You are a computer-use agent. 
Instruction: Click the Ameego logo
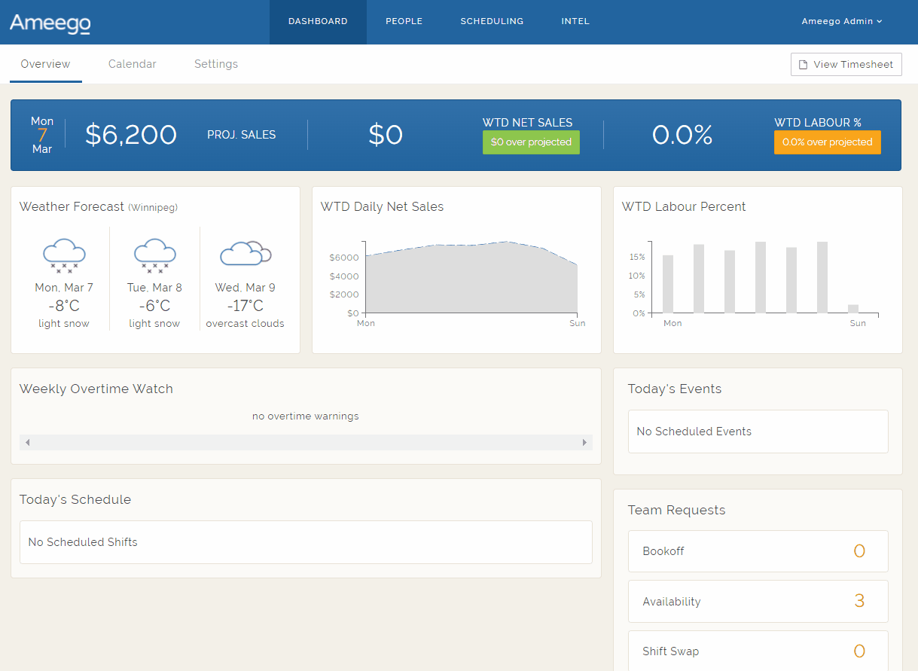click(49, 23)
